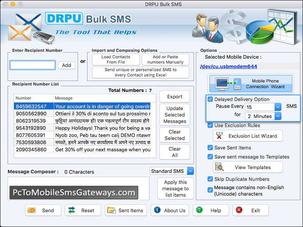The width and height of the screenshot is (303, 227).
Task: Uncheck Use Exclusion Rules
Action: [210, 125]
